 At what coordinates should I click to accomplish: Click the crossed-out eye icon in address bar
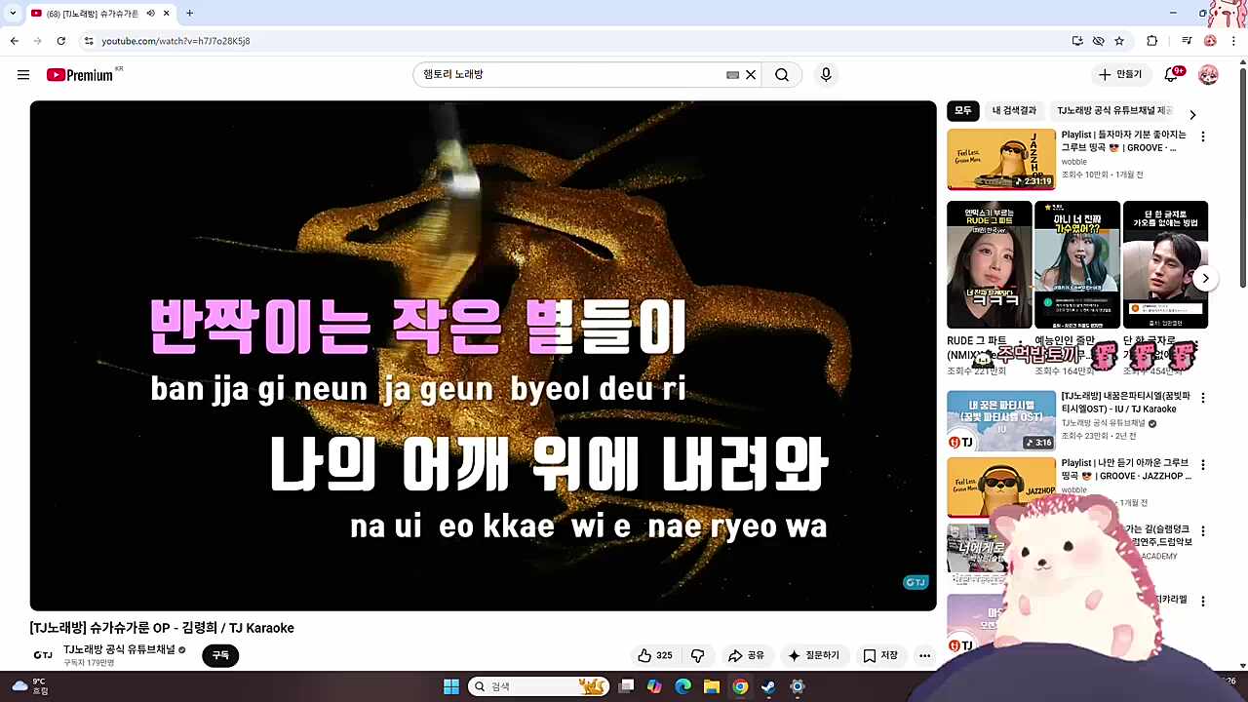[x=1098, y=41]
